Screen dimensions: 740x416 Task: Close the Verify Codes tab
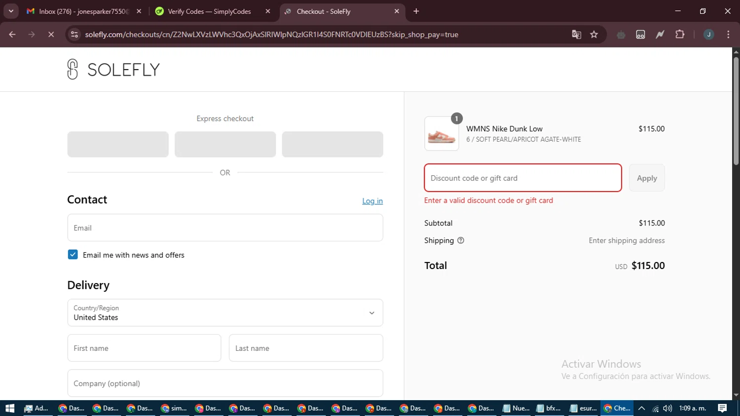(x=268, y=11)
